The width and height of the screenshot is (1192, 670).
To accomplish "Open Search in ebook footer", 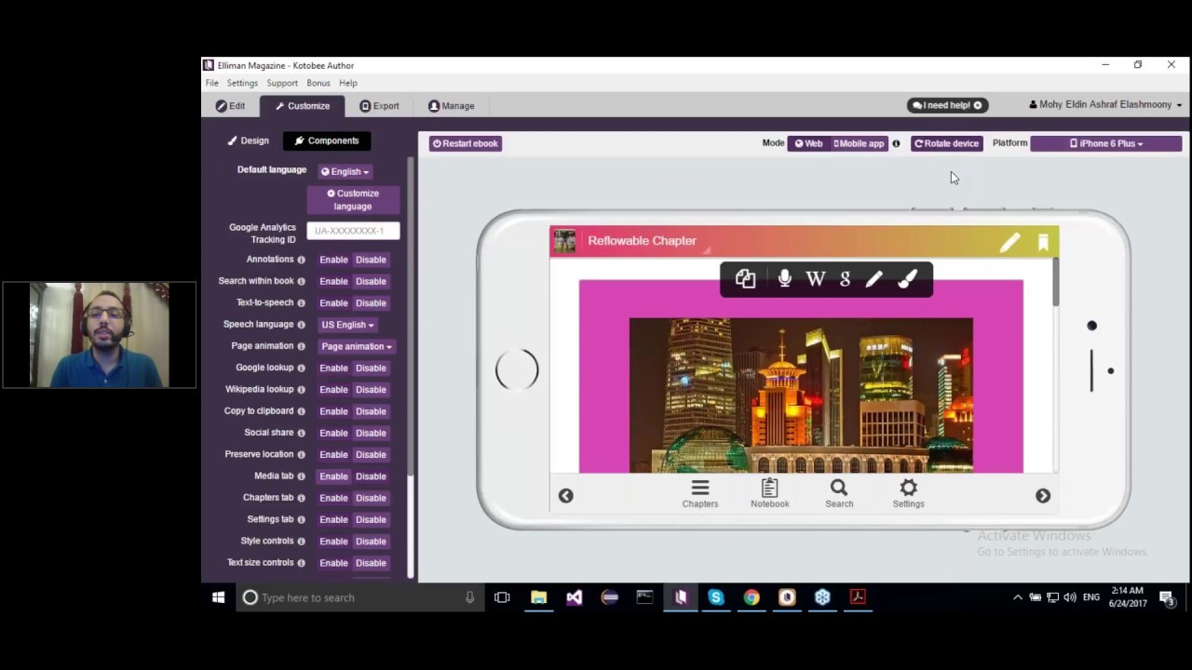I will [839, 493].
